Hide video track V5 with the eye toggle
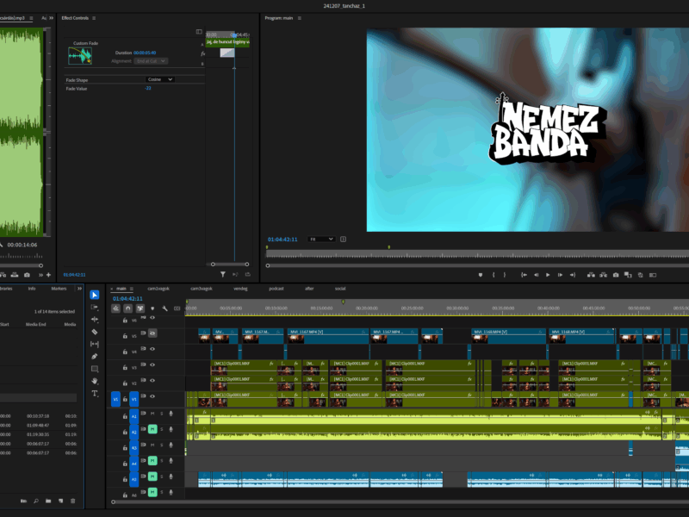 click(x=152, y=333)
